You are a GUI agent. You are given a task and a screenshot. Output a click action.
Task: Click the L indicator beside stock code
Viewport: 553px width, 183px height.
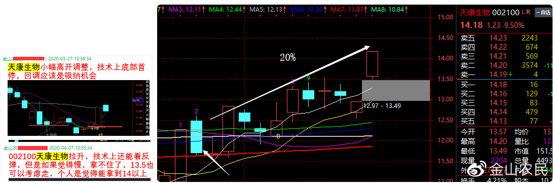[x=524, y=12]
